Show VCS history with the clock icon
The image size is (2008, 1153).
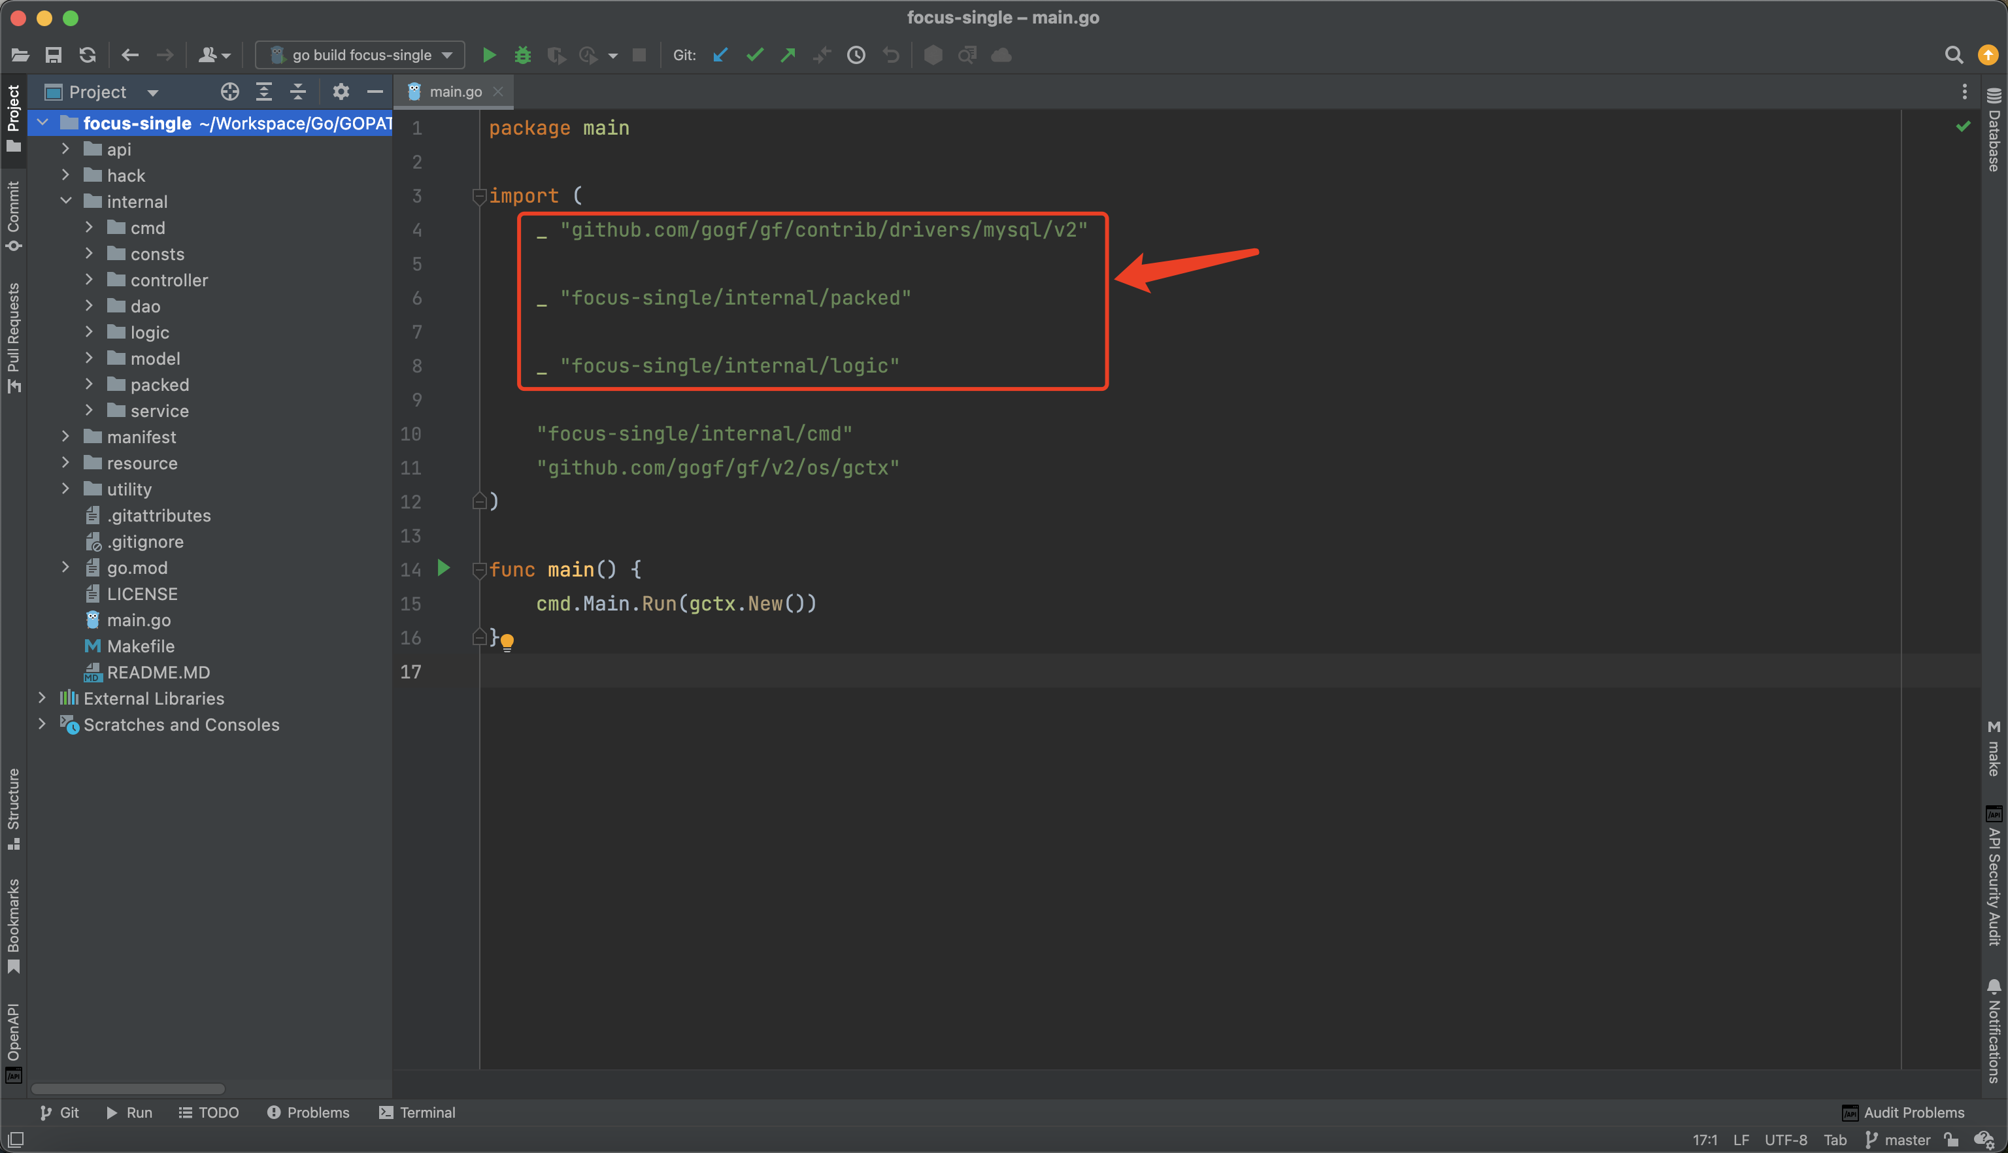(856, 55)
